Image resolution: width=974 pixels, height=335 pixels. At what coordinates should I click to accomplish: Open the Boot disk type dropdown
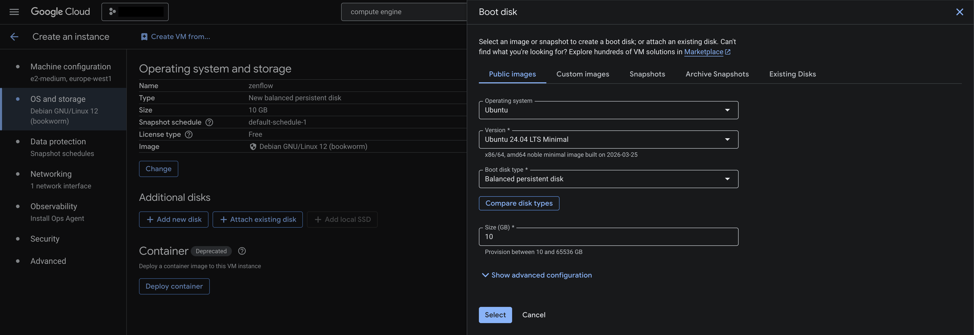point(608,179)
